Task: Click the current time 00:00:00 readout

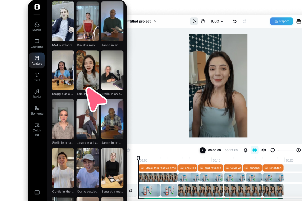Action: [x=214, y=150]
